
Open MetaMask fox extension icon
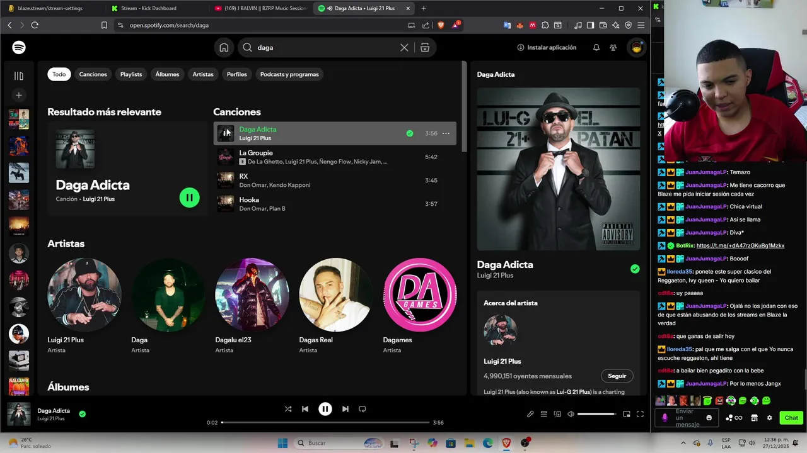(520, 25)
